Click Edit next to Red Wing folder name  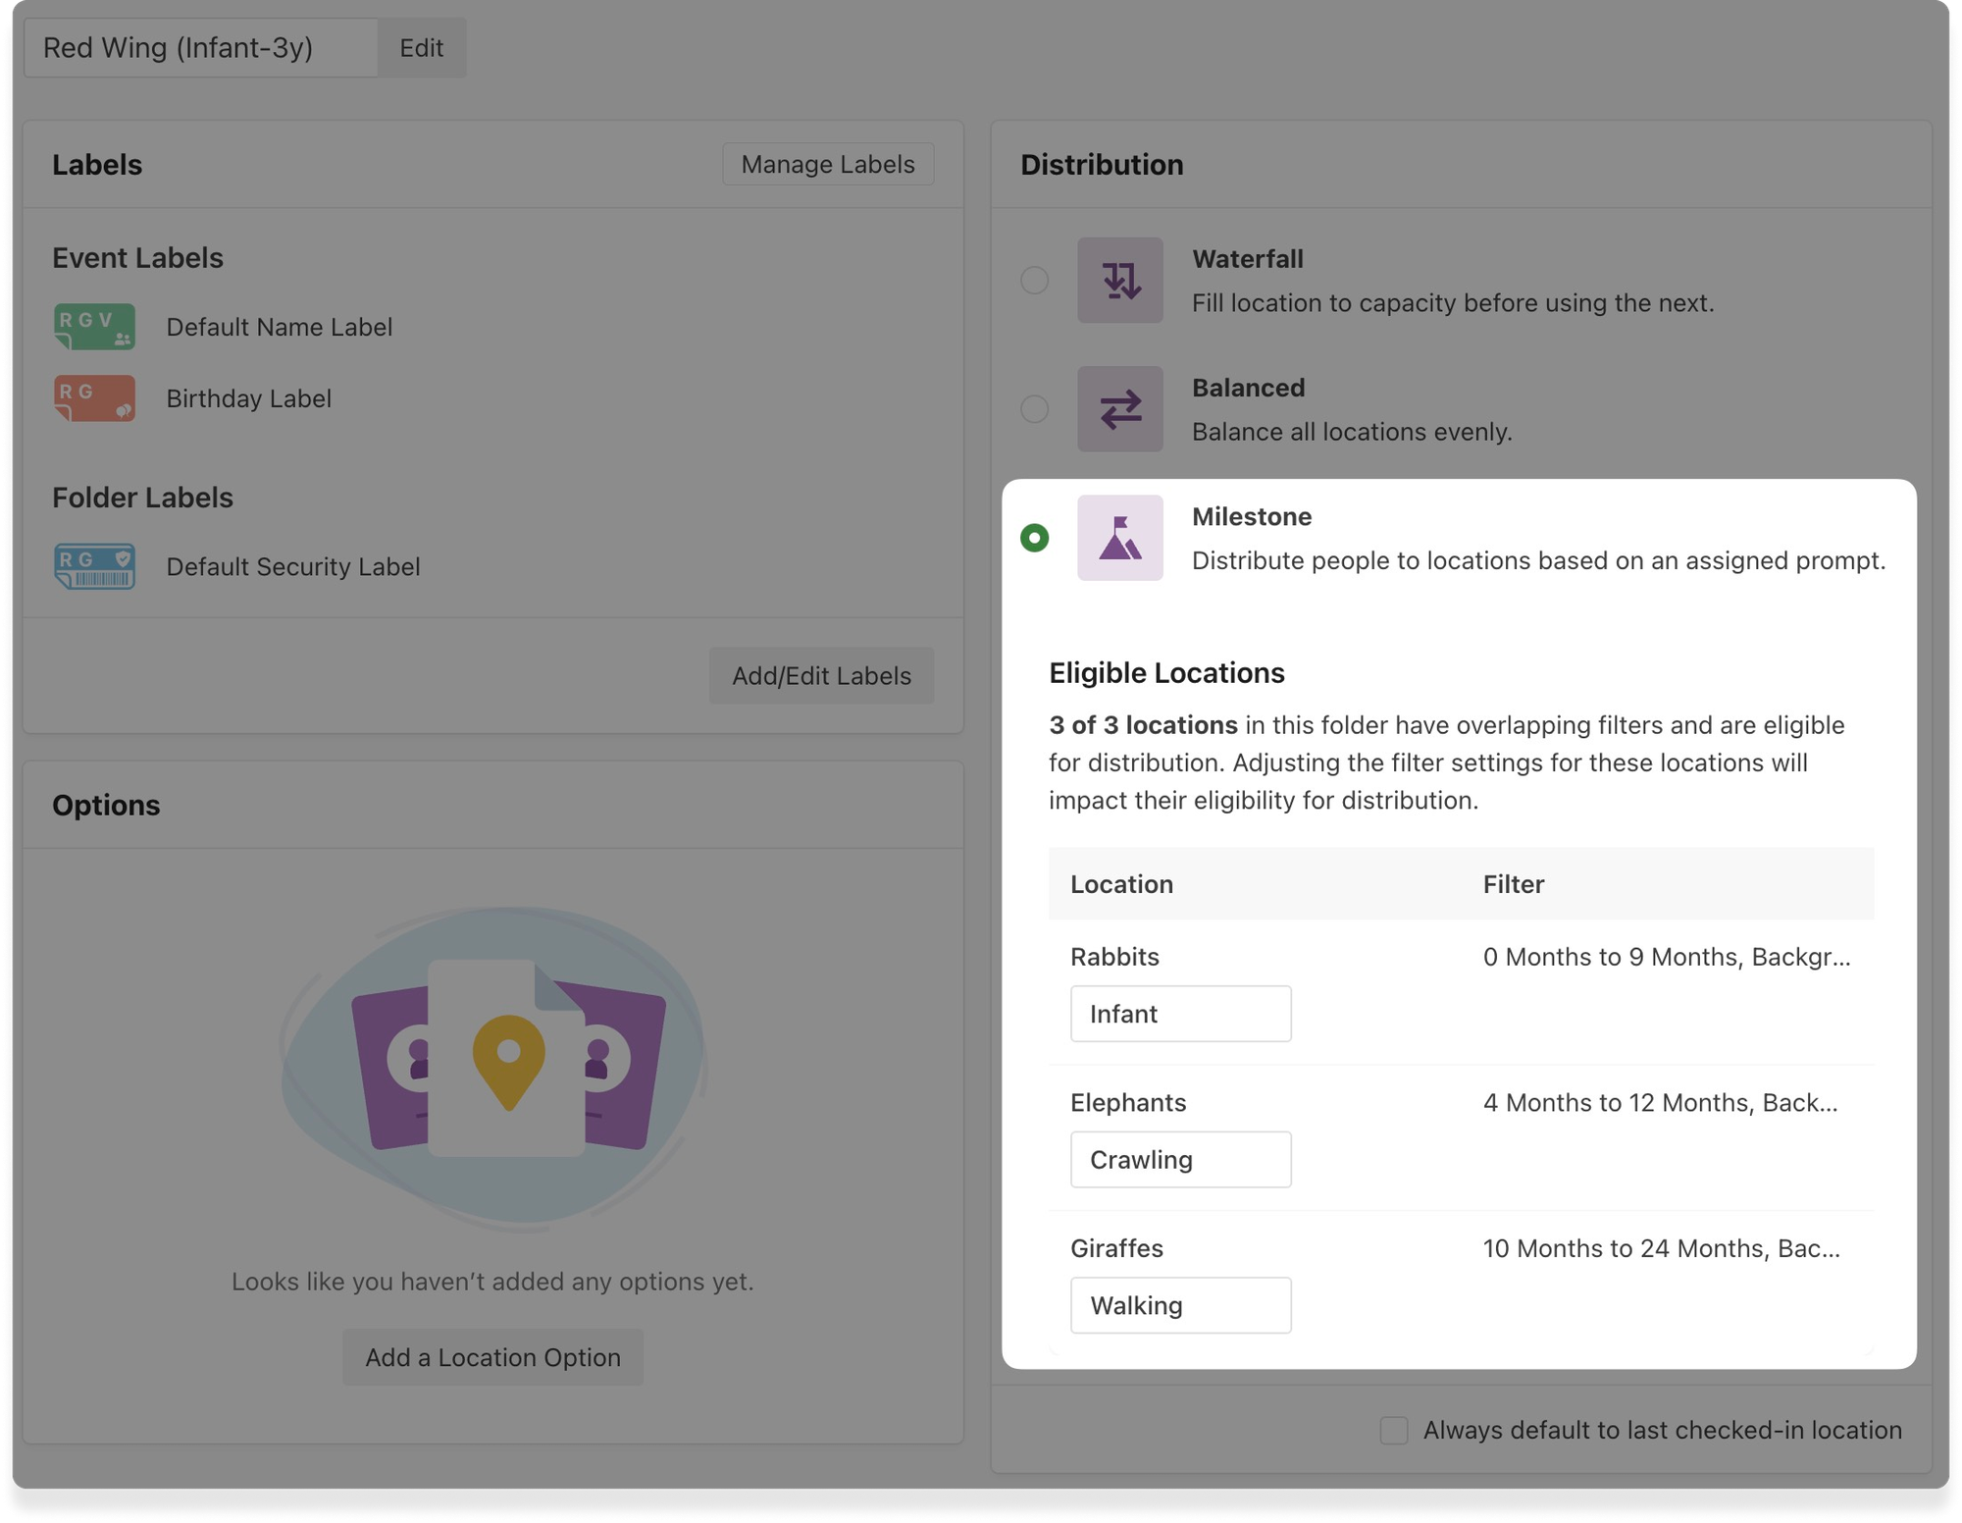(421, 47)
